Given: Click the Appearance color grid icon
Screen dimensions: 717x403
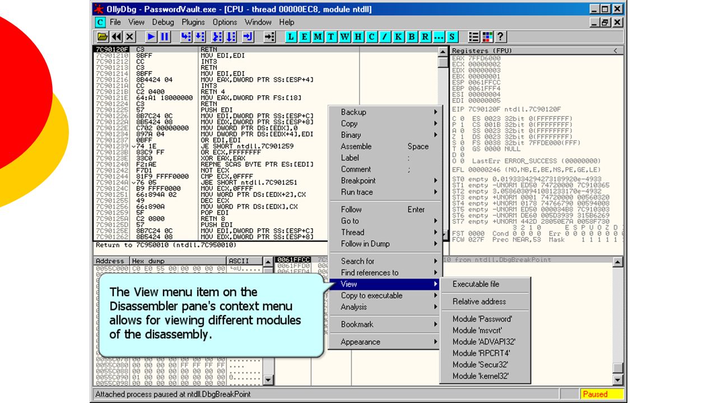Looking at the screenshot, I should click(487, 37).
